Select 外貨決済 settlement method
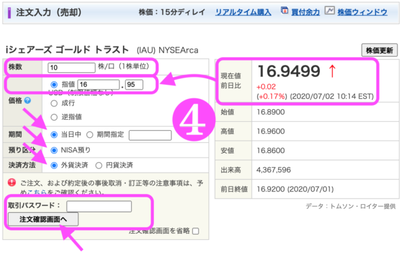 [54, 165]
